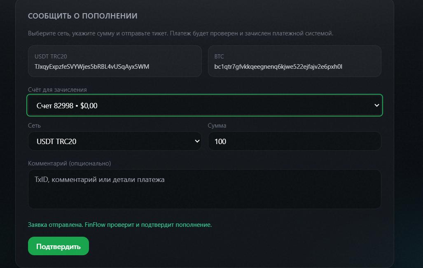Click the TJxqy... TRC20 address text
Screen dimensions: 423x268
click(92, 67)
